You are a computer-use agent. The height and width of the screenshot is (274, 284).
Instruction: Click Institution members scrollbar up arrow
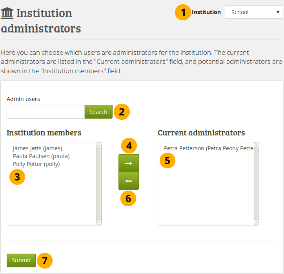click(x=99, y=145)
